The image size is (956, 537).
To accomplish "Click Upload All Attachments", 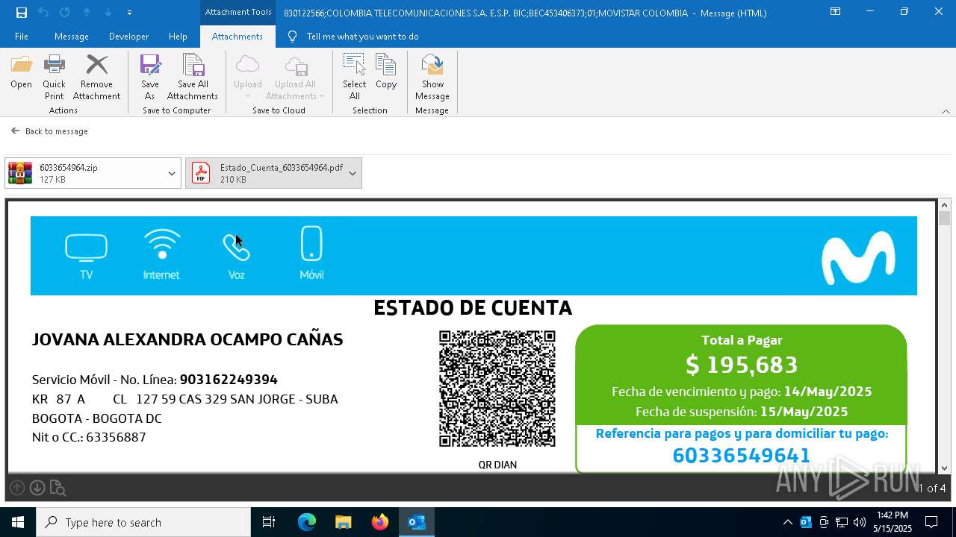I will point(295,78).
